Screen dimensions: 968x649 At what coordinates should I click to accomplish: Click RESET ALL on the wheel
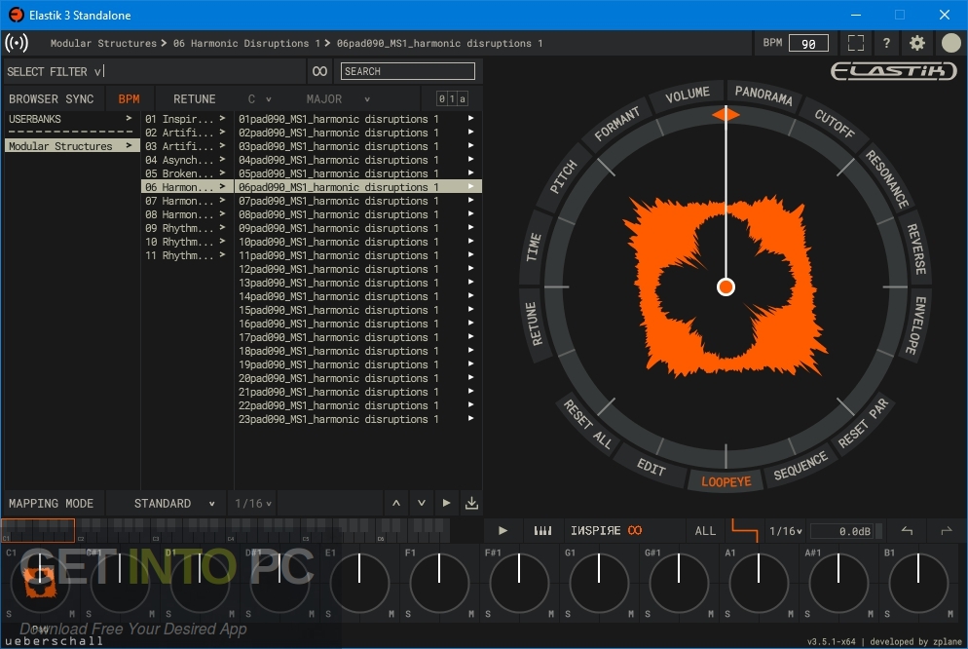(587, 425)
